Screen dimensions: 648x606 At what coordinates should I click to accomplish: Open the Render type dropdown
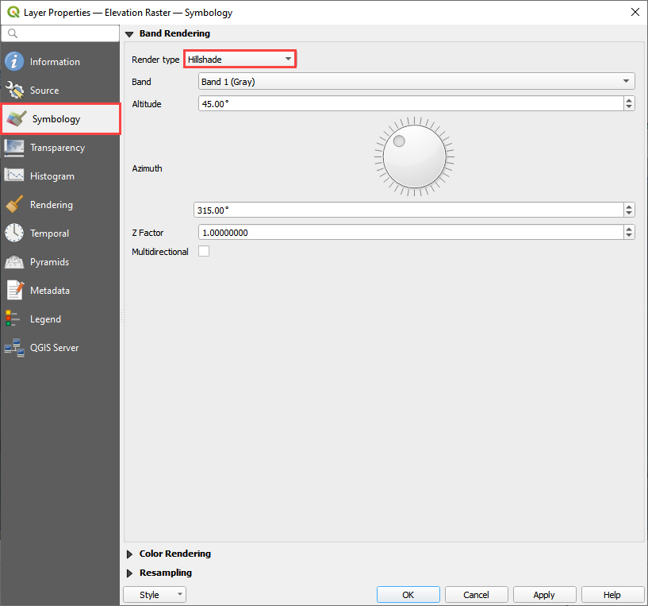pyautogui.click(x=240, y=60)
